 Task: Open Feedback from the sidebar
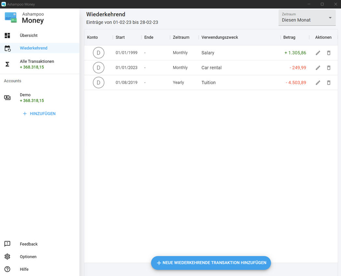(40, 244)
